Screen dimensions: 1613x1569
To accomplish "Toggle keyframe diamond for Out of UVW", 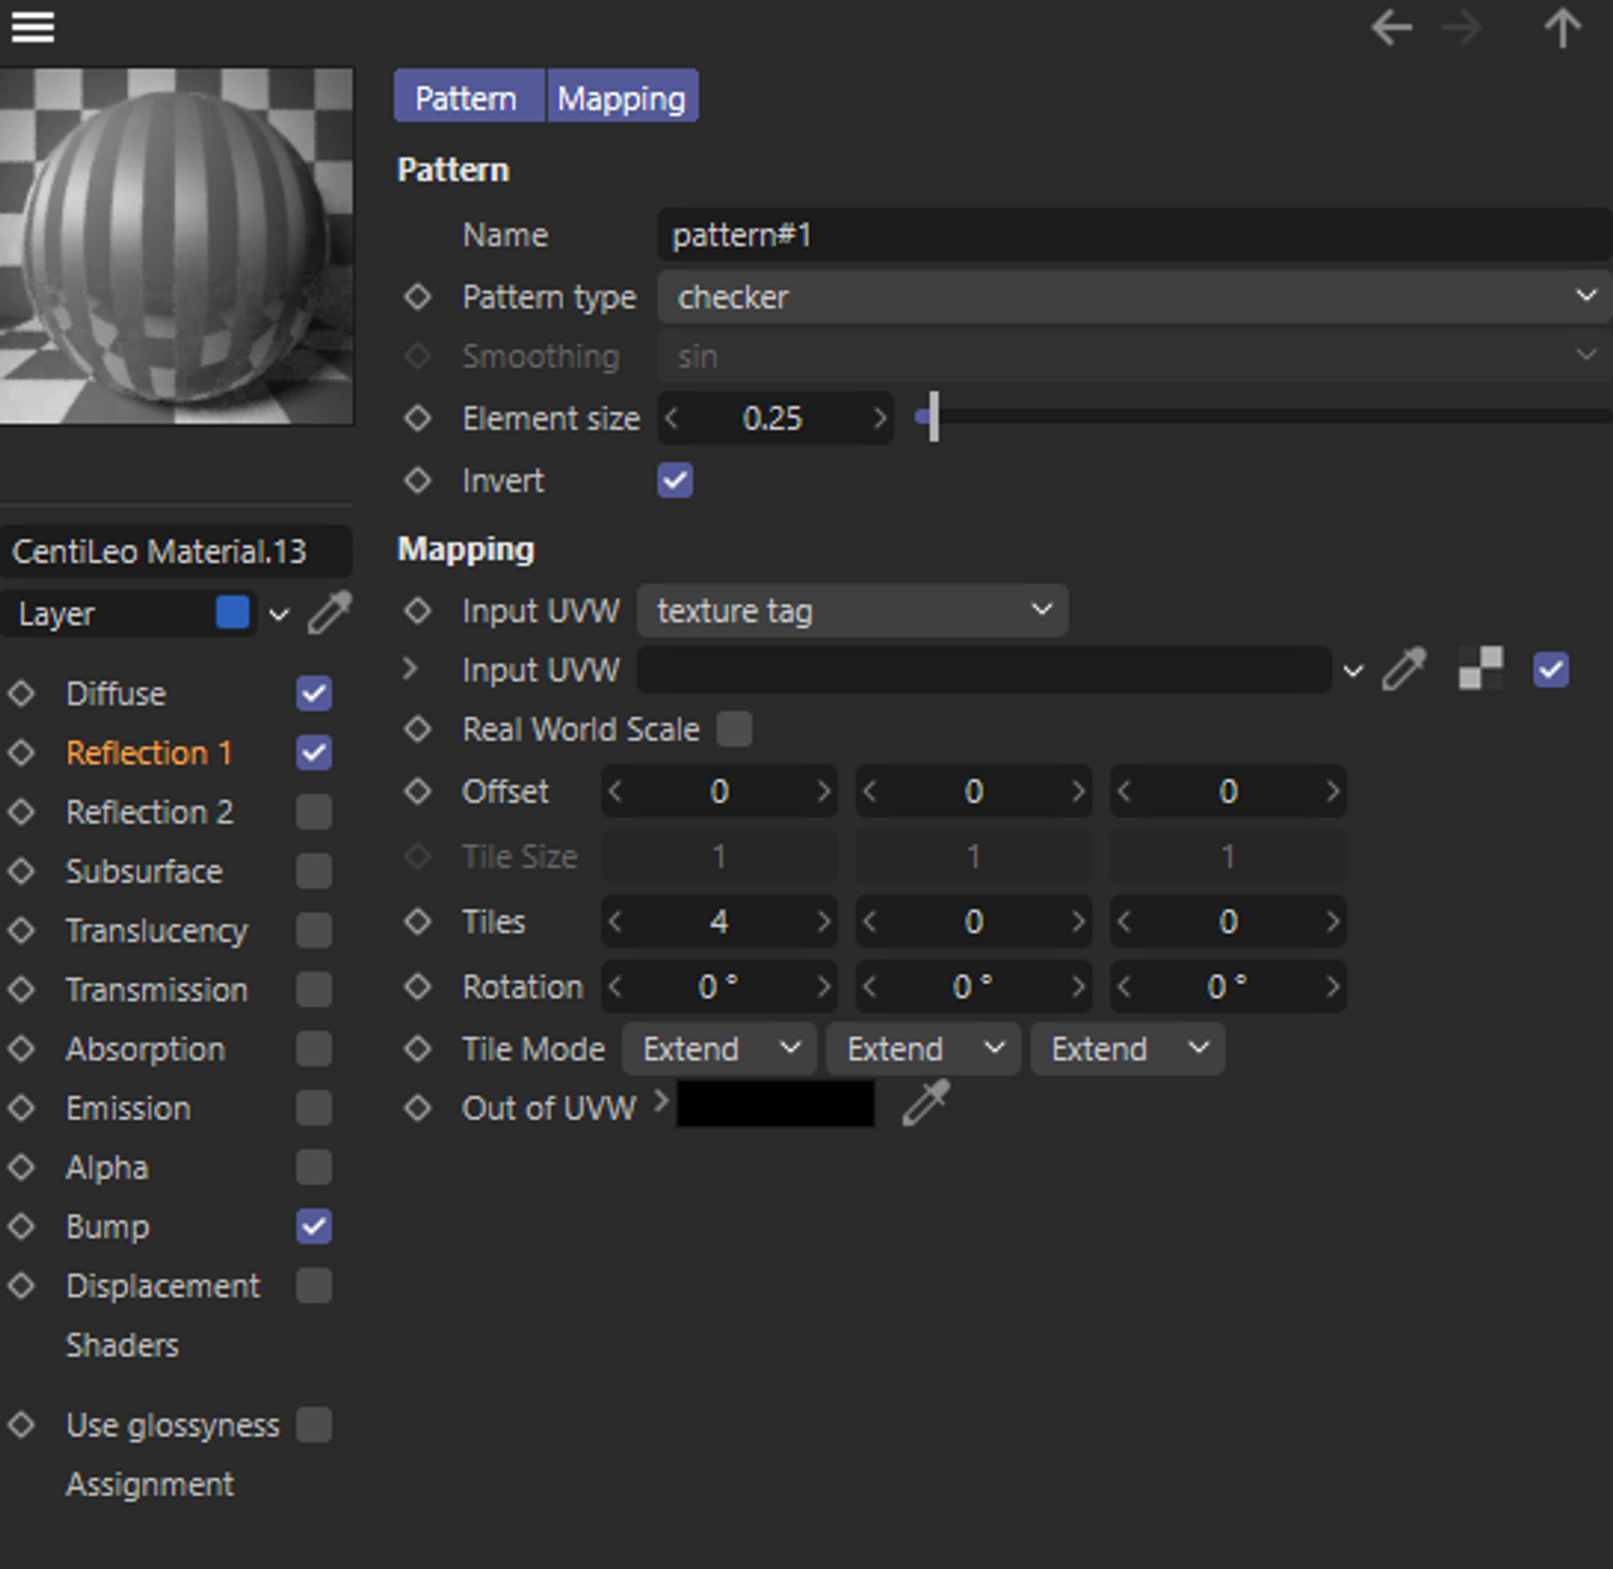I will [x=417, y=1108].
